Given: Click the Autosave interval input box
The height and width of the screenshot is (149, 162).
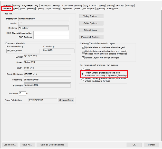Looking at the screenshot, I should tap(22, 93).
